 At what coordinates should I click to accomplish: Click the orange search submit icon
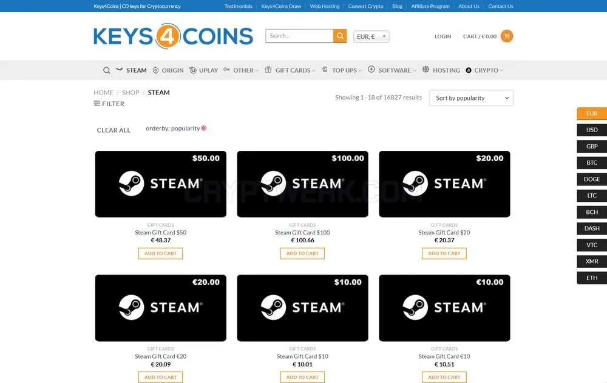(339, 36)
